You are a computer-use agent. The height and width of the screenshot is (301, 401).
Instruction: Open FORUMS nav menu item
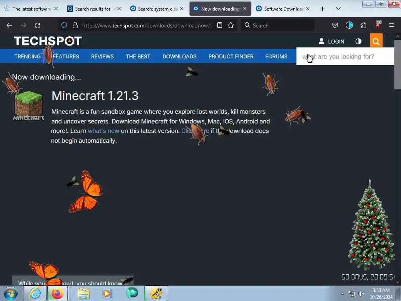276,56
